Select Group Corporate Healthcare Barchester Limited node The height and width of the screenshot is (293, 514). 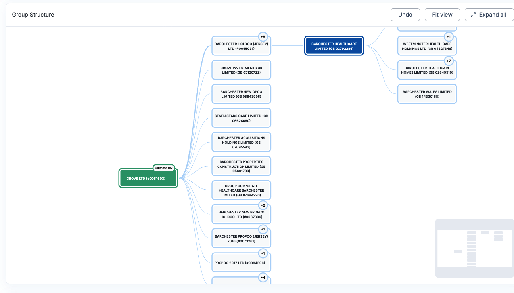tap(241, 190)
